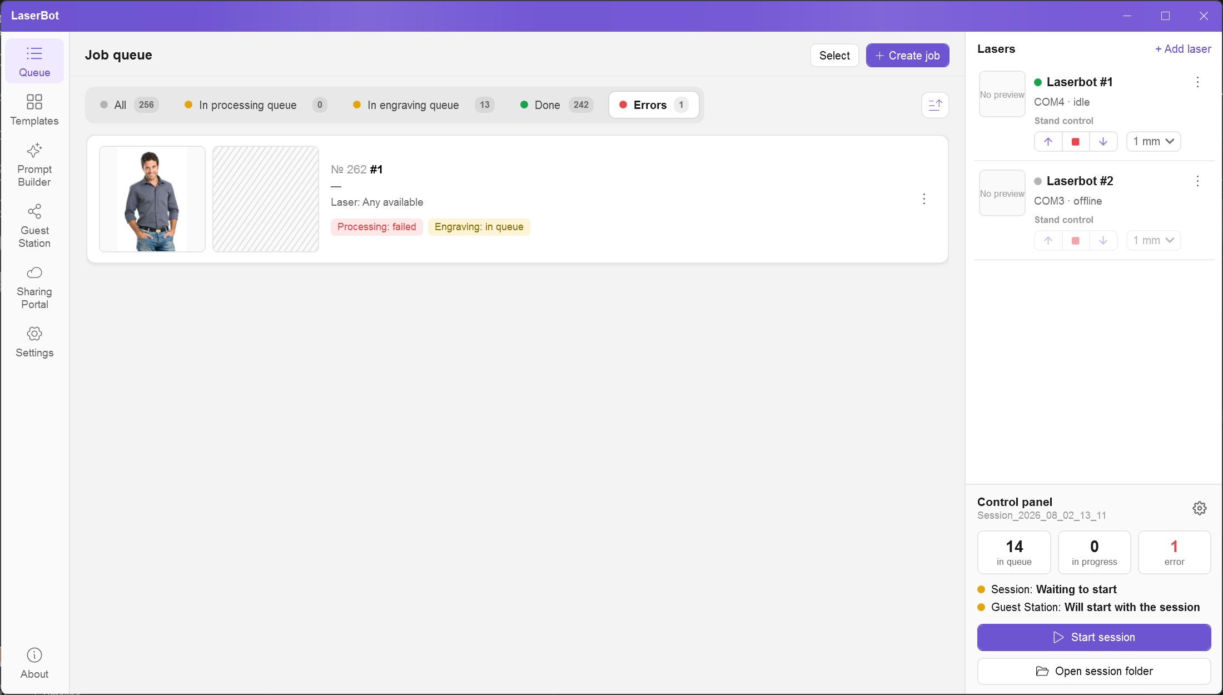Click the 14 in queue counter
The height and width of the screenshot is (695, 1223).
click(1014, 552)
